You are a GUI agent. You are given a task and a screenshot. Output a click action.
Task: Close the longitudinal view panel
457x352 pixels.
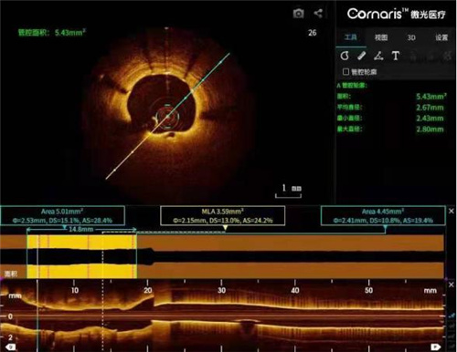pos(452,285)
